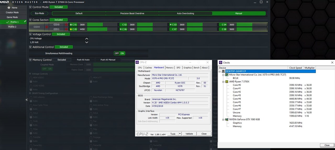335x150 pixels.
Task: Adjust the C 08 core speed bar
Action: [x=252, y=29]
